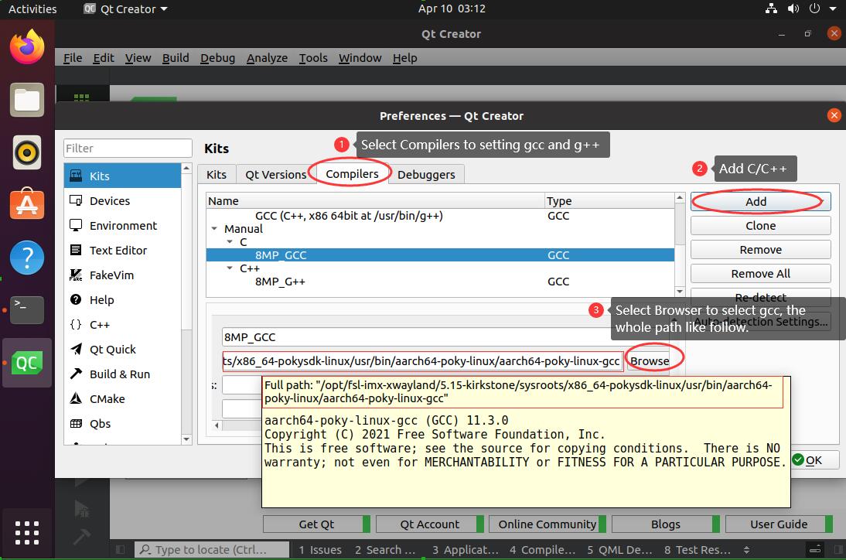846x560 pixels.
Task: Close the Preferences dialog with the X
Action: 834,115
